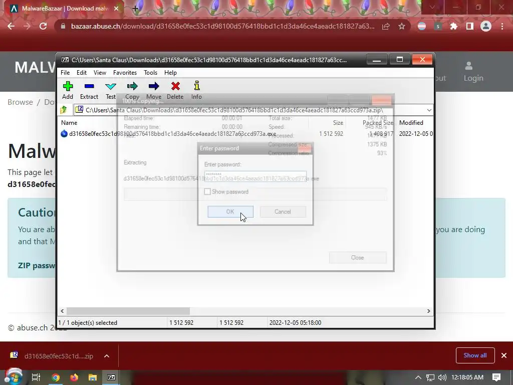The width and height of the screenshot is (513, 385).
Task: Expand the downloaded zip options chevron
Action: click(107, 356)
